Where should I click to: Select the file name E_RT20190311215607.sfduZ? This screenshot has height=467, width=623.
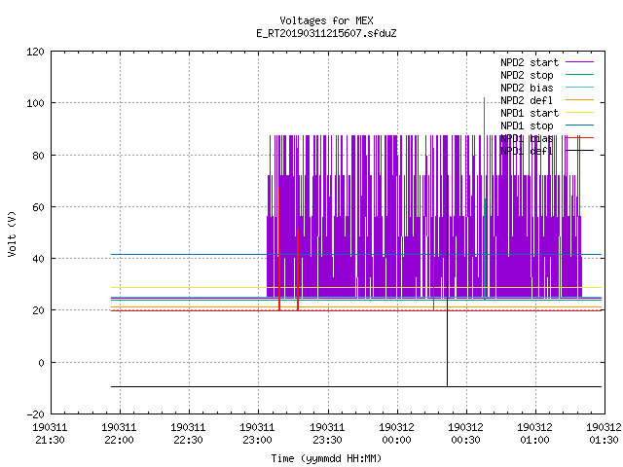click(x=326, y=33)
